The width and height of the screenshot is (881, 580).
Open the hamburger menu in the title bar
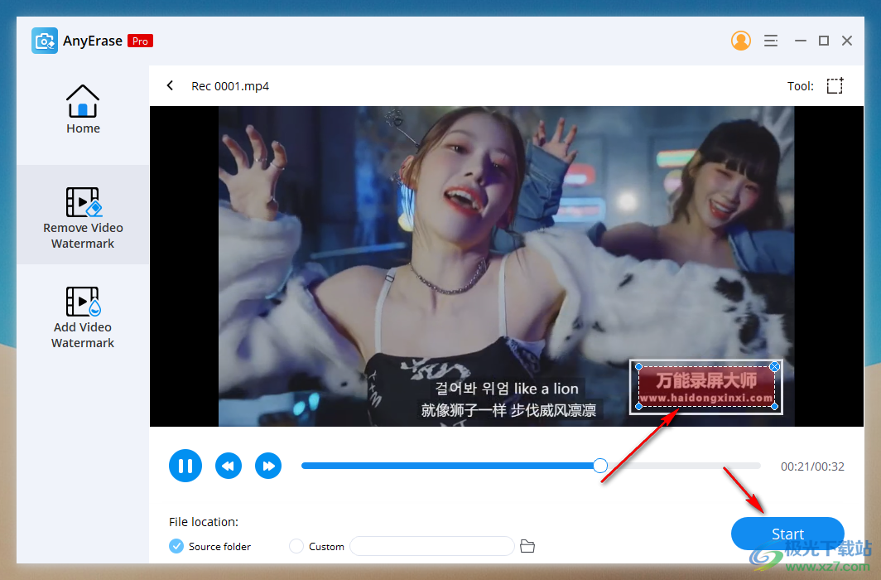[x=771, y=40]
